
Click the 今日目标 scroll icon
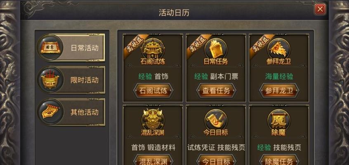(x=216, y=119)
